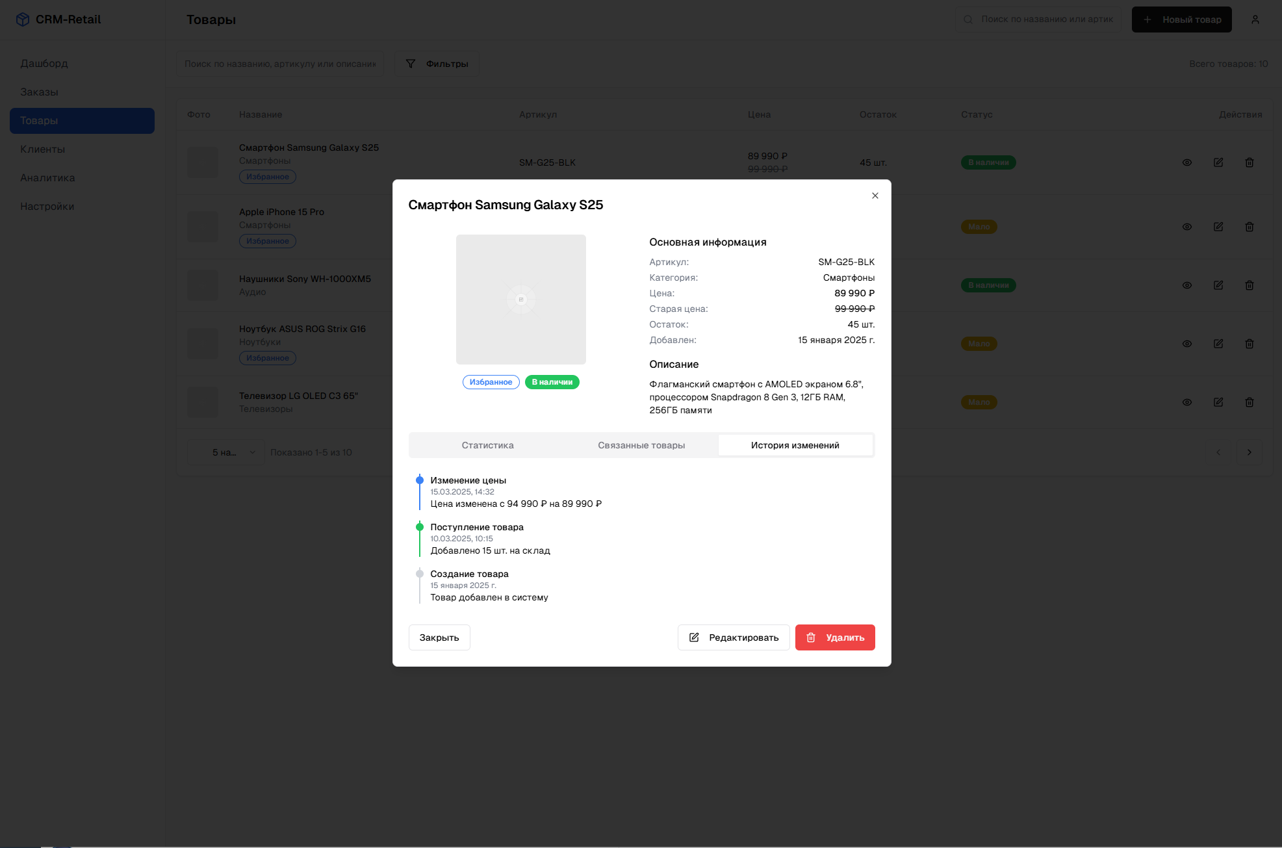1282x848 pixels.
Task: Click the SM-G25-BLK article in table
Action: point(547,162)
